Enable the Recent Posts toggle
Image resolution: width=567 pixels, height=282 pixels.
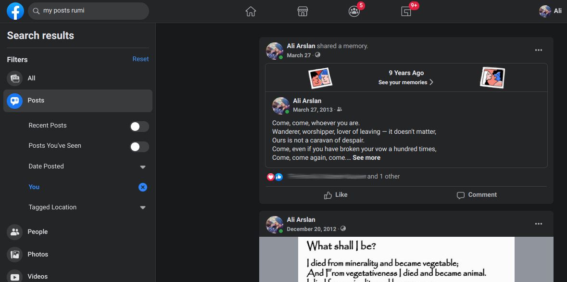(139, 126)
